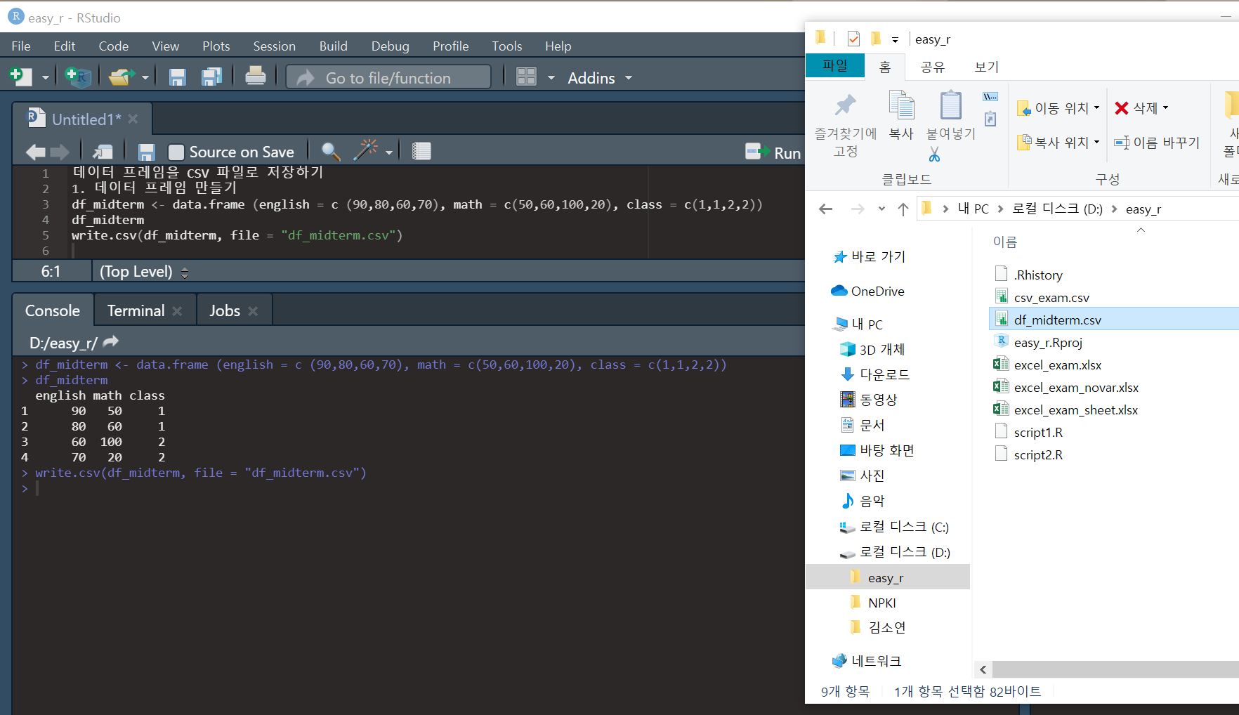
Task: Go up one folder level in Explorer
Action: click(x=903, y=209)
